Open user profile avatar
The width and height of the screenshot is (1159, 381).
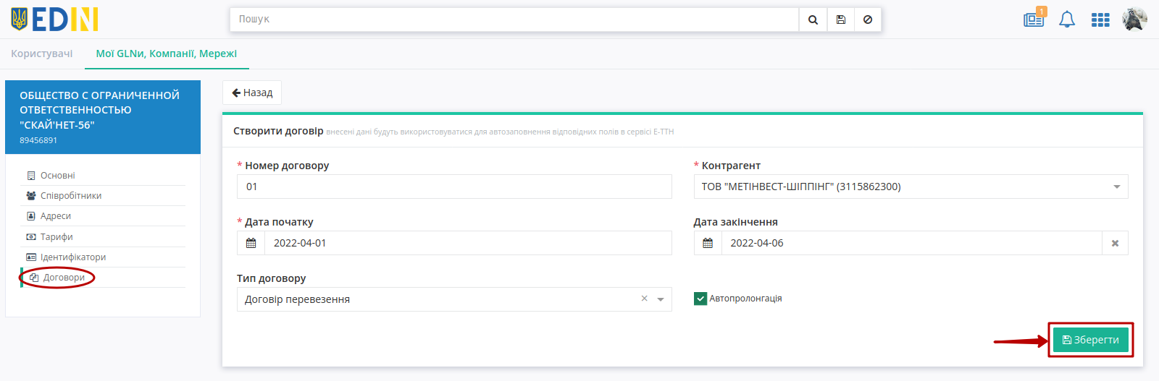click(1134, 20)
